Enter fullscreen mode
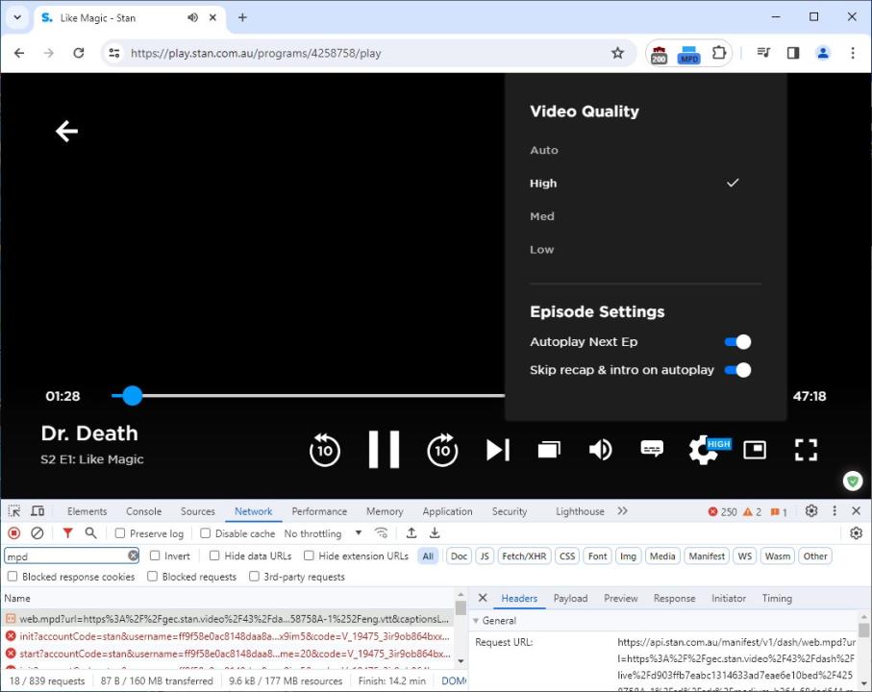Viewport: 872px width, 692px height. [x=806, y=450]
